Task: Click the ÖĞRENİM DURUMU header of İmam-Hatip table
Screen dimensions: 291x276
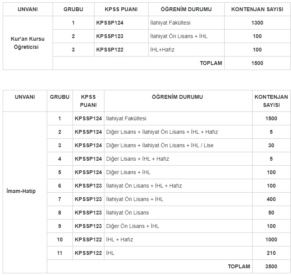Action: pos(178,97)
